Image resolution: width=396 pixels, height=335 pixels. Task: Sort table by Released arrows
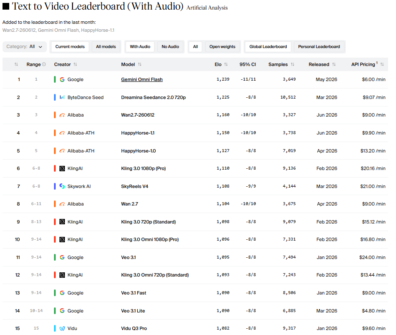tap(334, 64)
